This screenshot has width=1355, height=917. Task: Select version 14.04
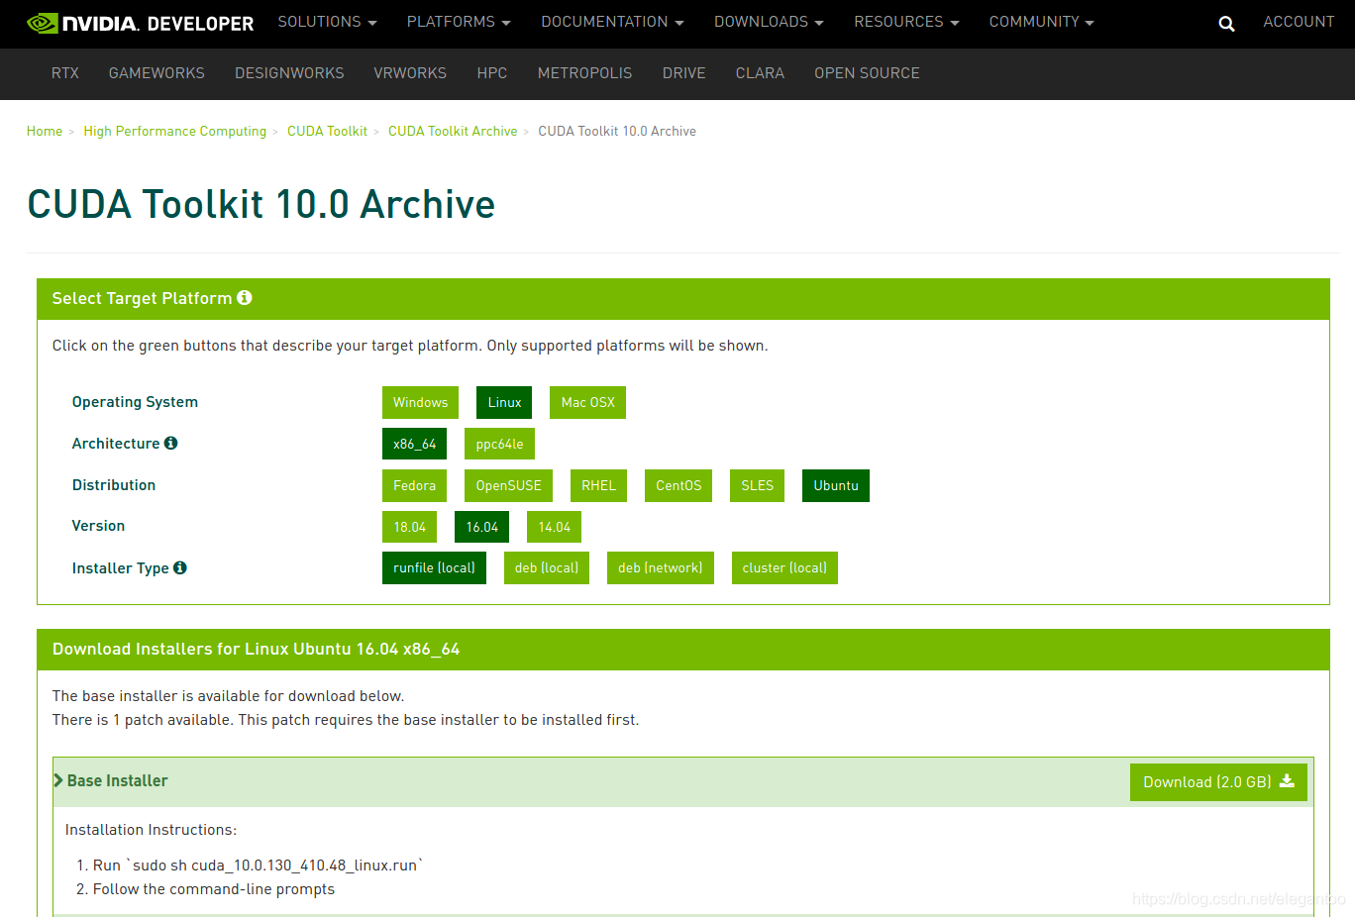point(554,527)
